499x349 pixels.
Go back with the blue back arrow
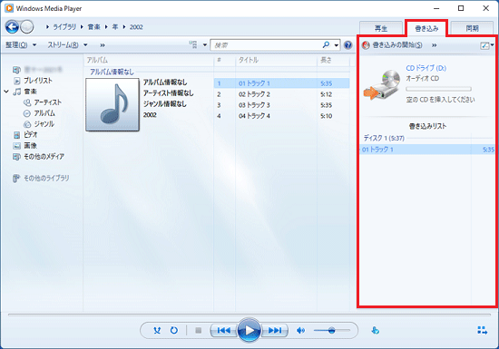[13, 27]
